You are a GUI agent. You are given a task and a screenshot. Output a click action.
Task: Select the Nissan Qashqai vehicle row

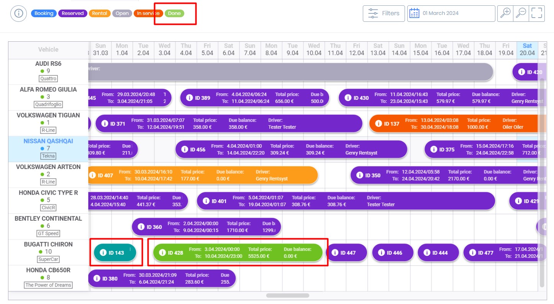click(48, 141)
